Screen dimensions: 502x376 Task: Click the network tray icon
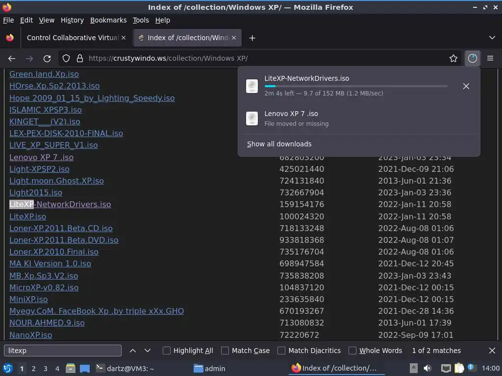(446, 369)
